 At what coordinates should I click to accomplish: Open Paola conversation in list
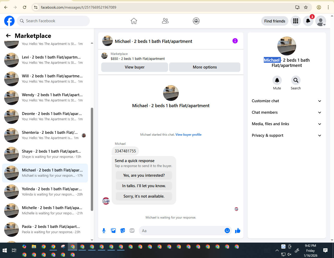(x=45, y=229)
